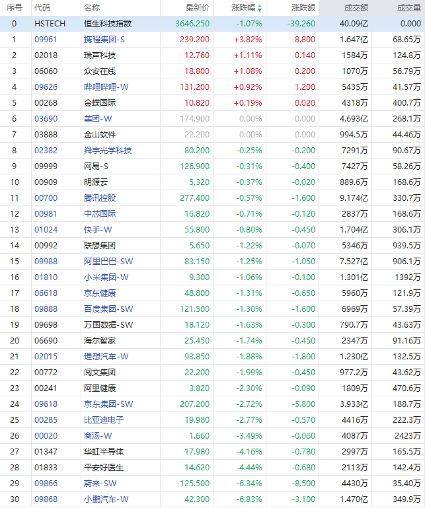
Task: Open stock code 03690
Action: [x=46, y=119]
